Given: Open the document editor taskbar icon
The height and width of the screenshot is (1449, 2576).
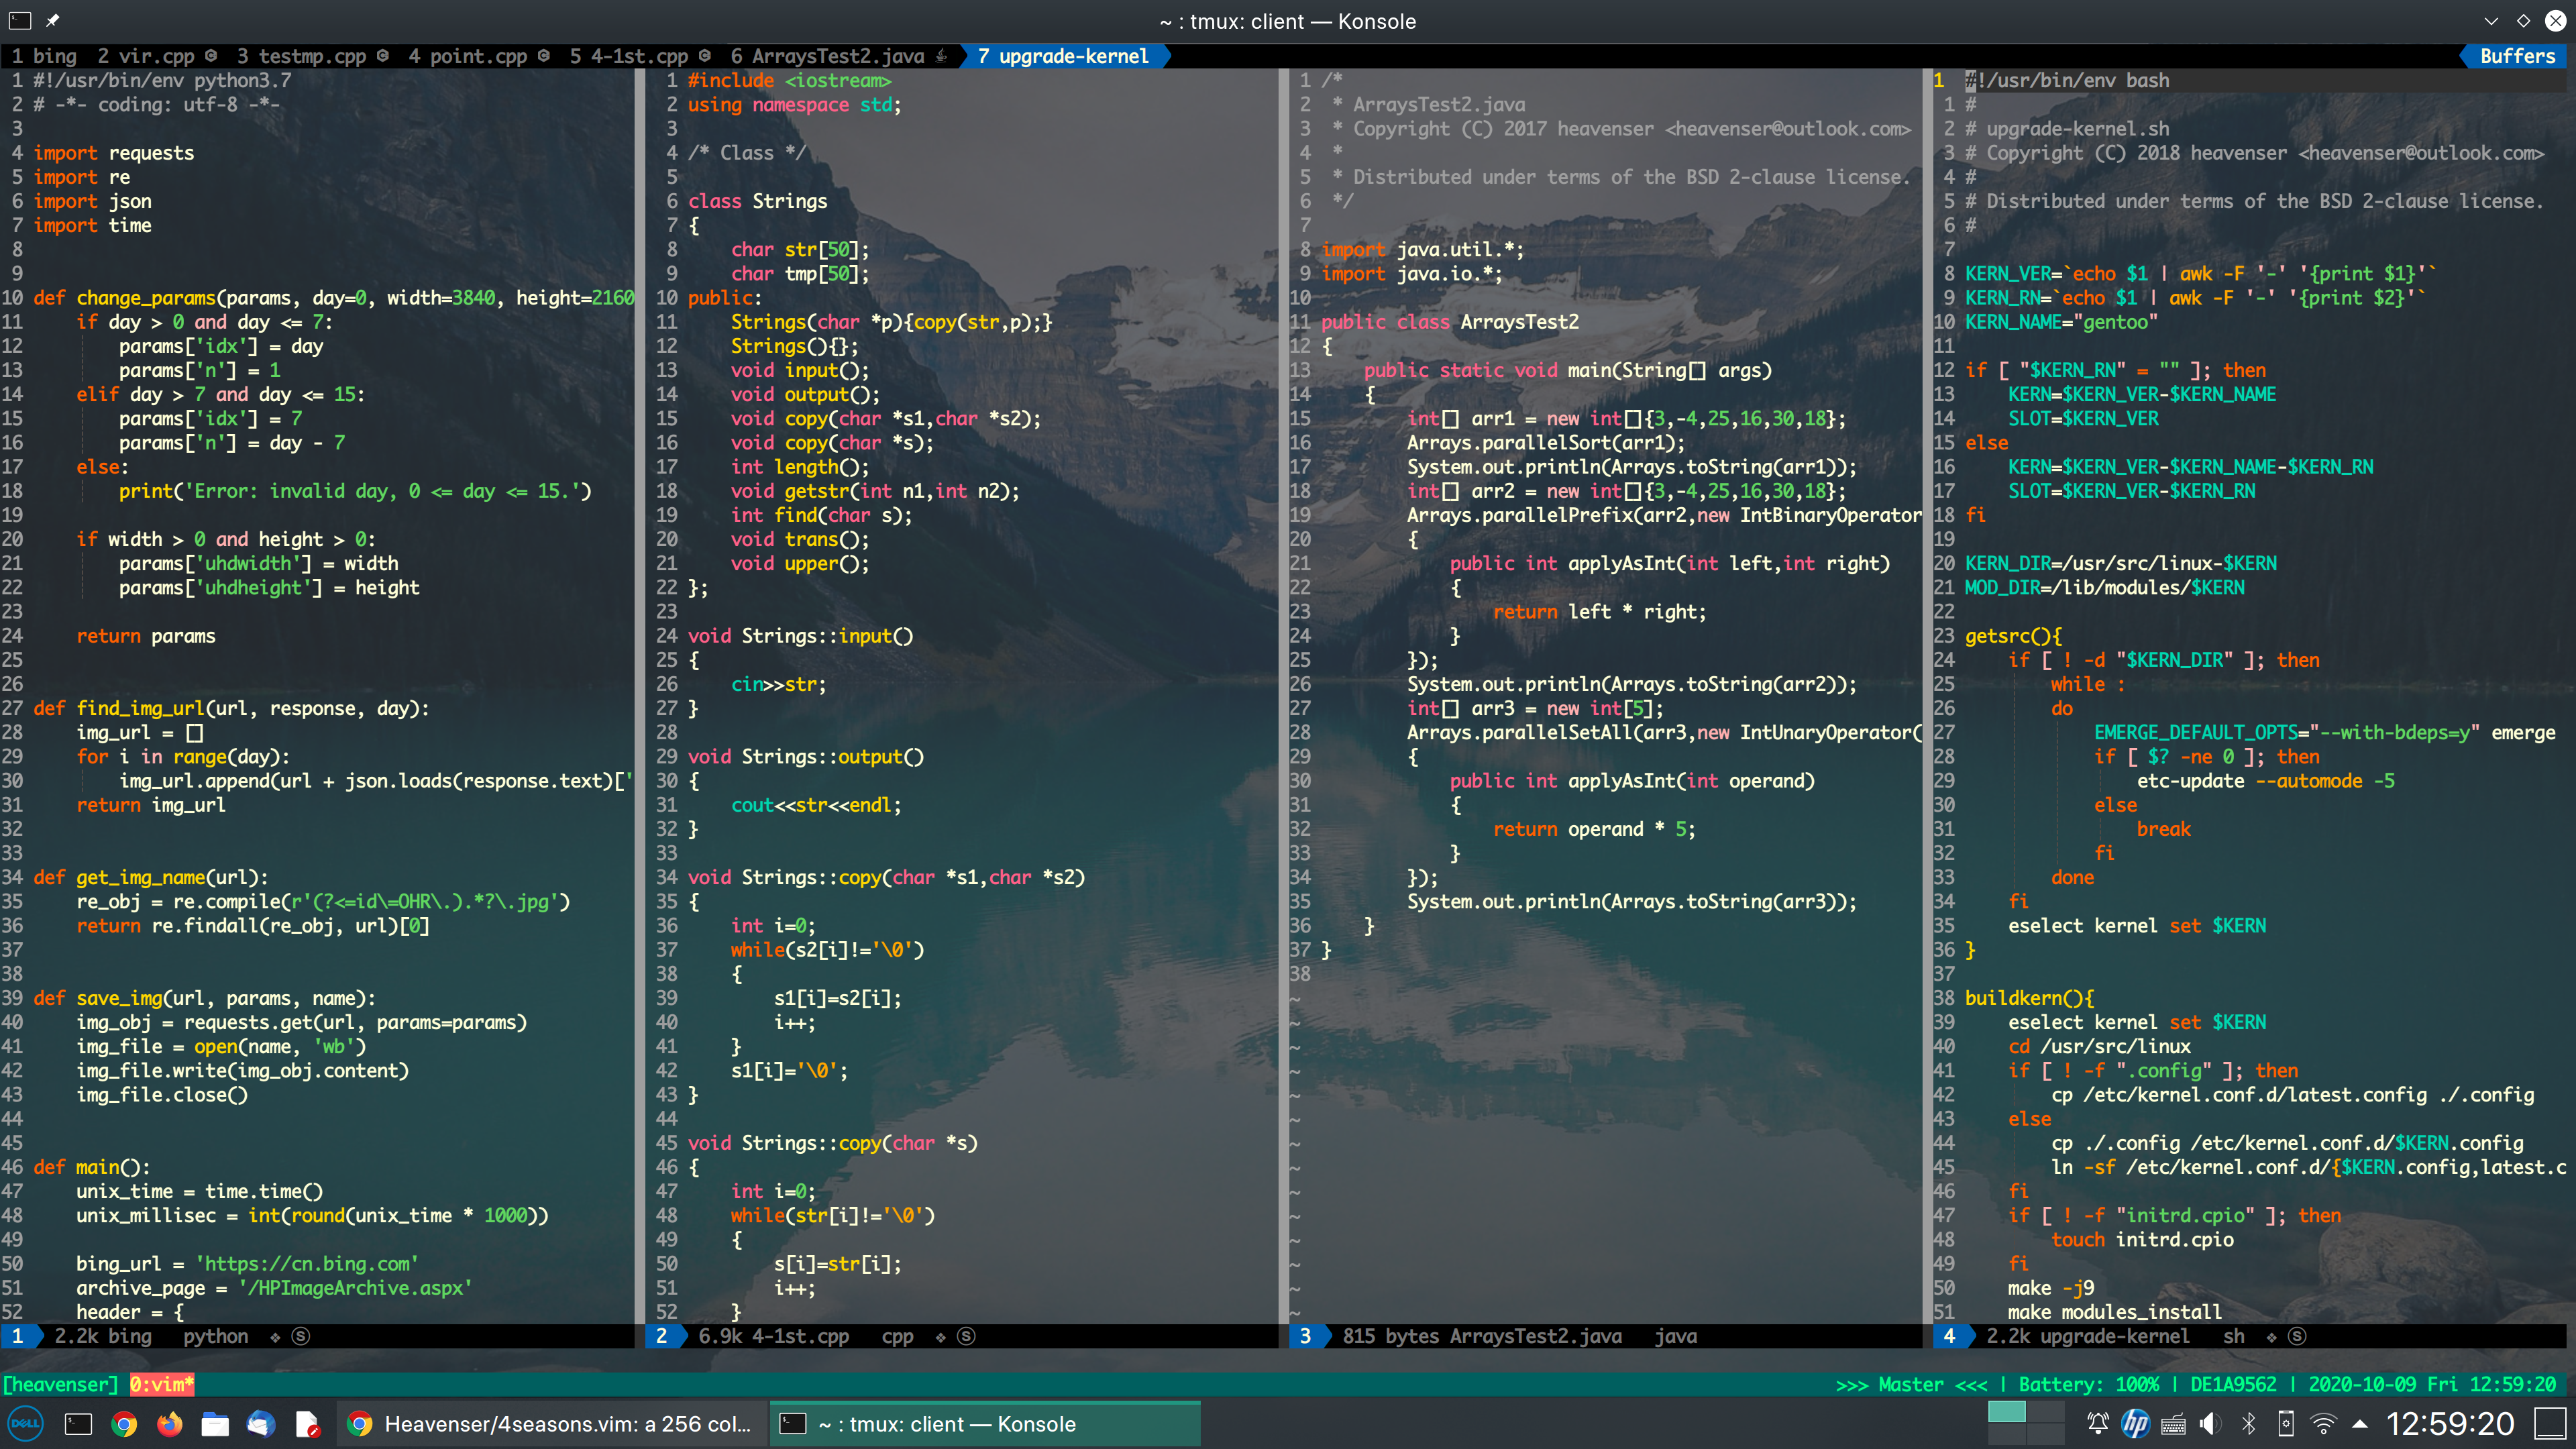Looking at the screenshot, I should tap(307, 1424).
